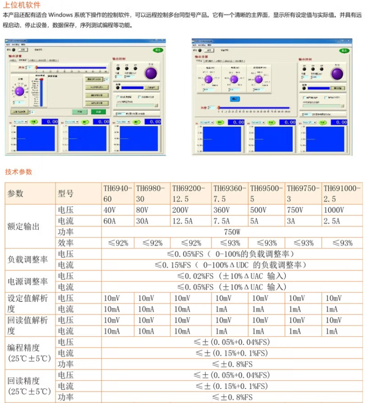Open third chart's channel dropdown in right window
This screenshot has height=403, width=367.
(309, 123)
